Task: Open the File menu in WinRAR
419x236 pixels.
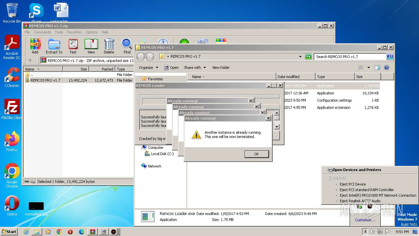Action: pyautogui.click(x=27, y=32)
